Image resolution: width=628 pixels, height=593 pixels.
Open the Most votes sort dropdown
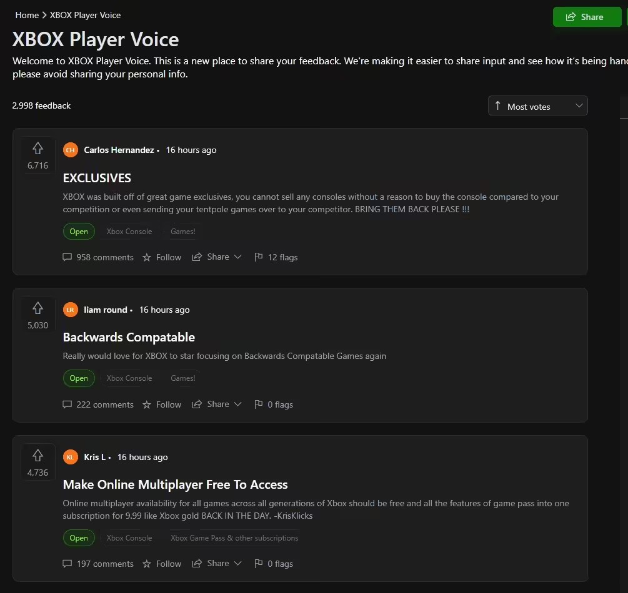[537, 105]
